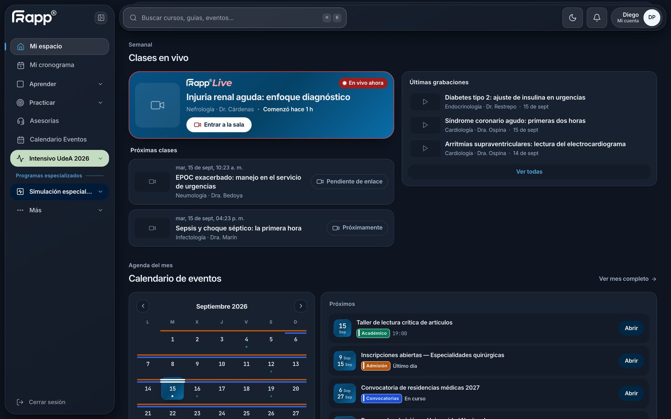Open Diego account avatar DP
The image size is (671, 419).
point(652,18)
